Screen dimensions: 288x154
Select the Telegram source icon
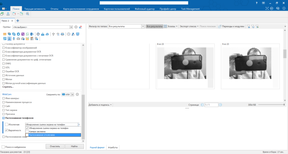click(19, 34)
